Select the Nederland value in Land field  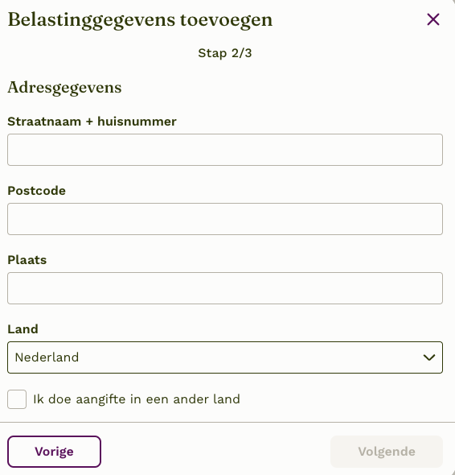point(47,357)
